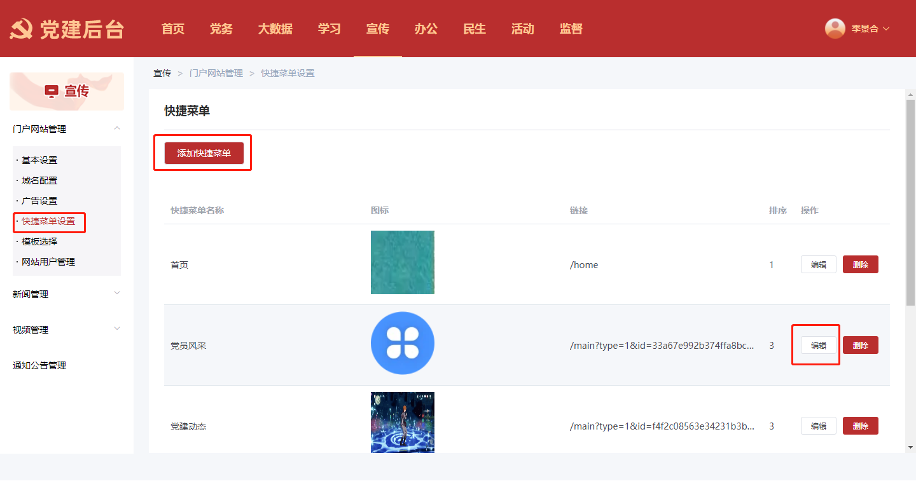Edit the 党员风采 quick menu row
Screen dimensions: 916x481
(818, 345)
